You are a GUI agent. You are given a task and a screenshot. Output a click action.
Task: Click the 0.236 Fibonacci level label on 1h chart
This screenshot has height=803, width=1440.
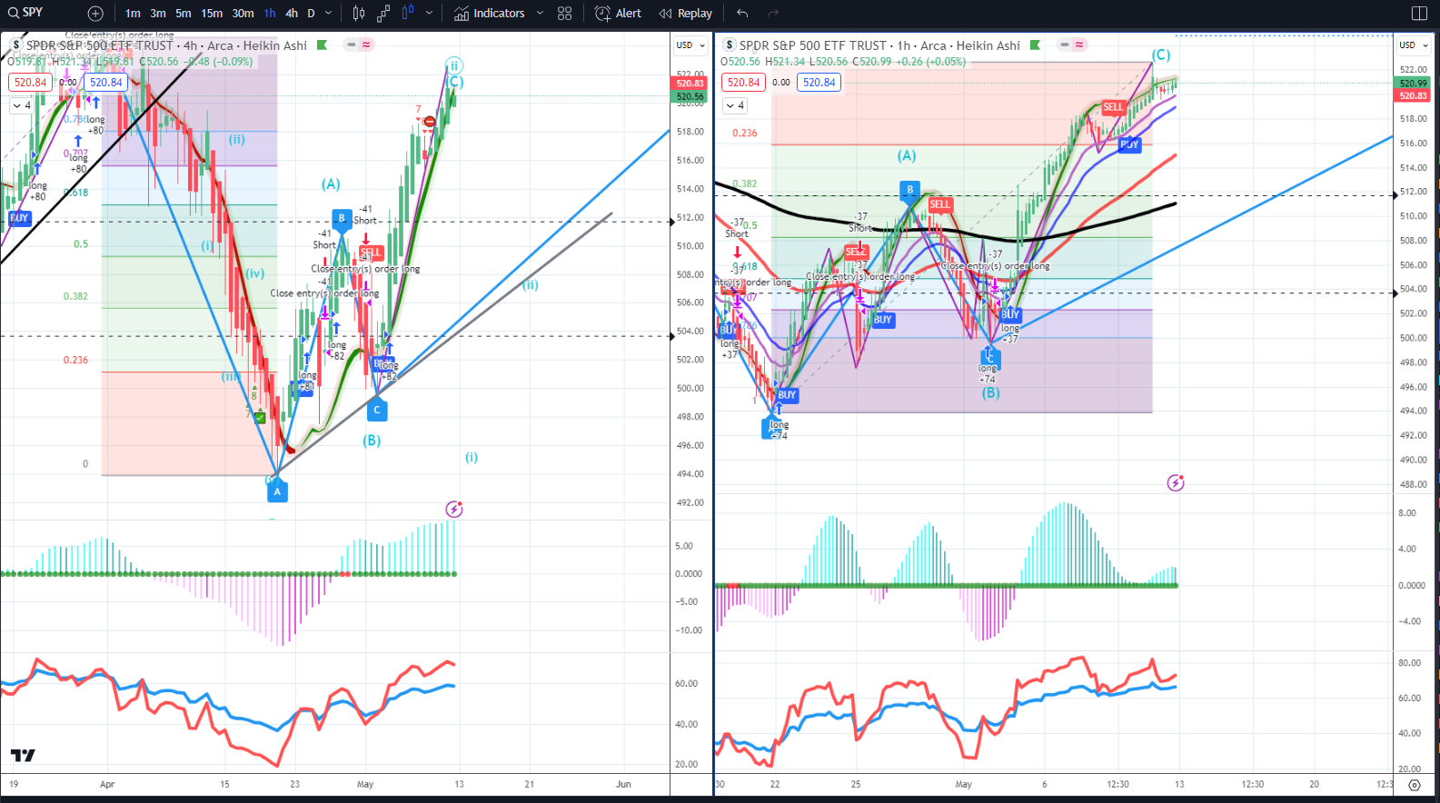tap(744, 133)
